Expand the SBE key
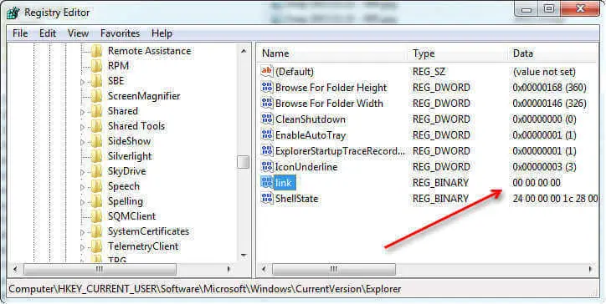The width and height of the screenshot is (606, 304). pyautogui.click(x=82, y=82)
